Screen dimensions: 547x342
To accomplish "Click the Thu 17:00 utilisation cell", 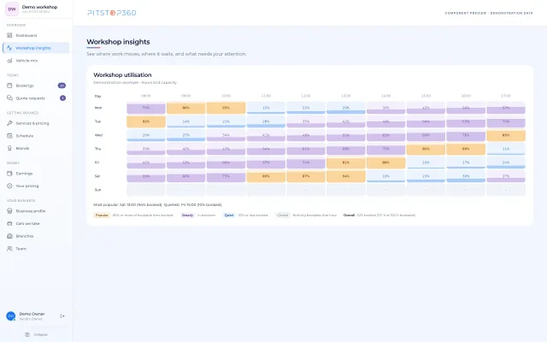I will tap(506, 149).
